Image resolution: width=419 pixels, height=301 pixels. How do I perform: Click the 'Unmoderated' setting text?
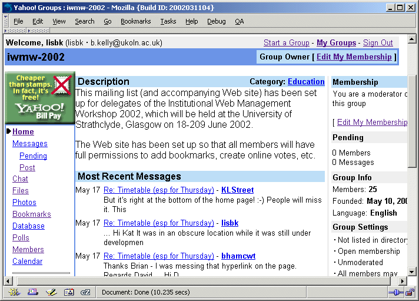[360, 263]
